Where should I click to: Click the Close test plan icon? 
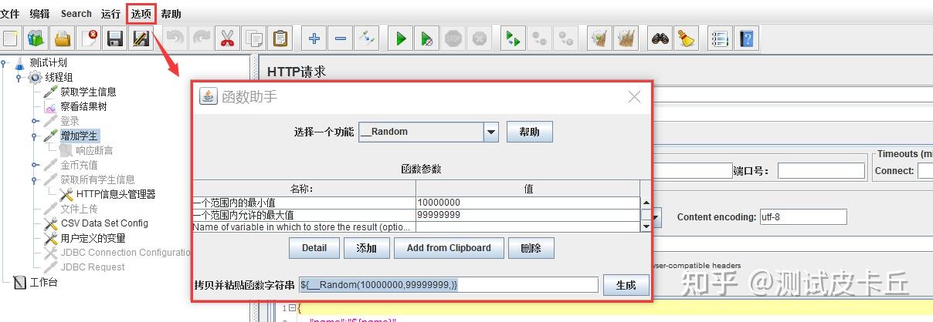point(89,38)
